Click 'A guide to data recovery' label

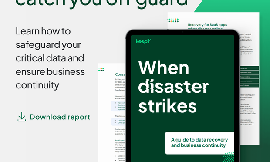pos(199,142)
